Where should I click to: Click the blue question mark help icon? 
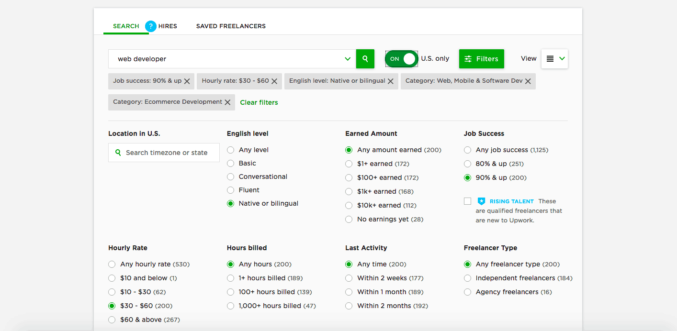pos(151,26)
